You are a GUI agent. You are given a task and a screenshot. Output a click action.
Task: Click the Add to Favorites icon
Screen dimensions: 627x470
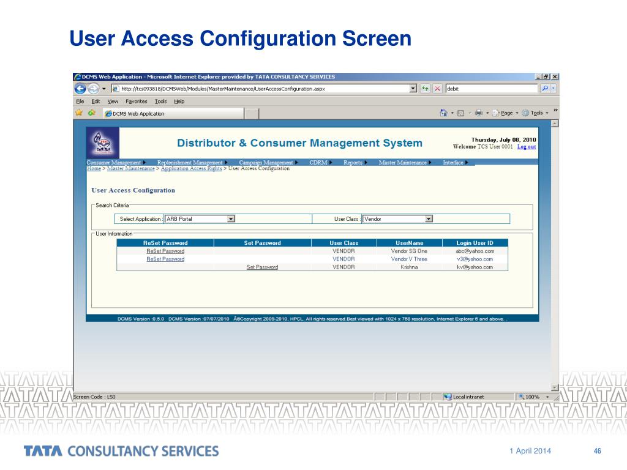[x=92, y=113]
